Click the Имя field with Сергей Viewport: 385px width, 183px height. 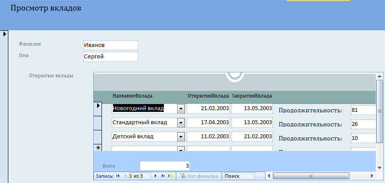coord(110,57)
